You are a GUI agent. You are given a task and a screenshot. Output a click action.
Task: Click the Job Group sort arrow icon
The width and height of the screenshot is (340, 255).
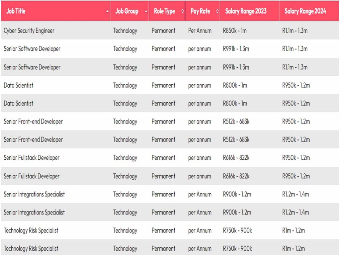pos(146,11)
